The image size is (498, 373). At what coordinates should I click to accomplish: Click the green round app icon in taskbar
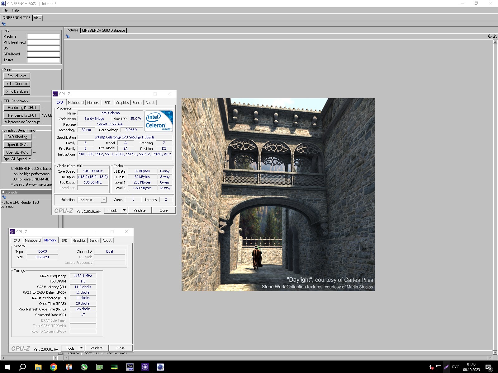point(84,367)
